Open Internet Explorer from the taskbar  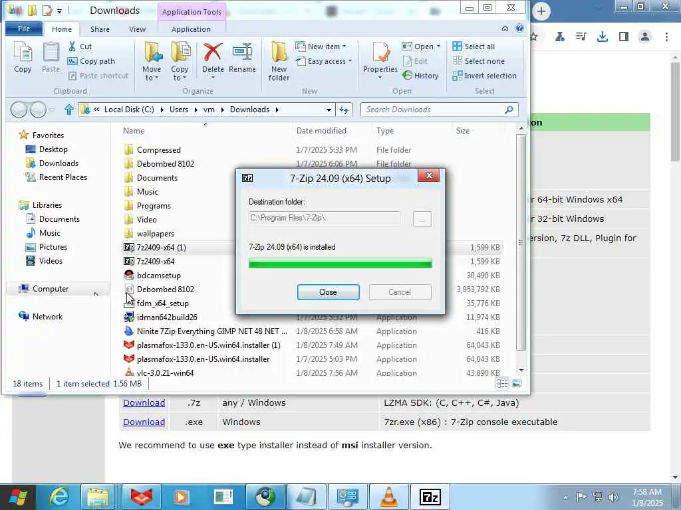pyautogui.click(x=59, y=497)
